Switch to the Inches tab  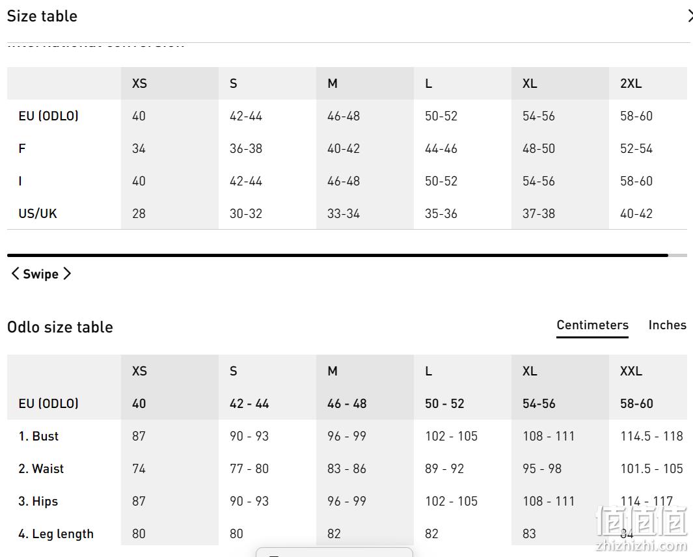[667, 325]
